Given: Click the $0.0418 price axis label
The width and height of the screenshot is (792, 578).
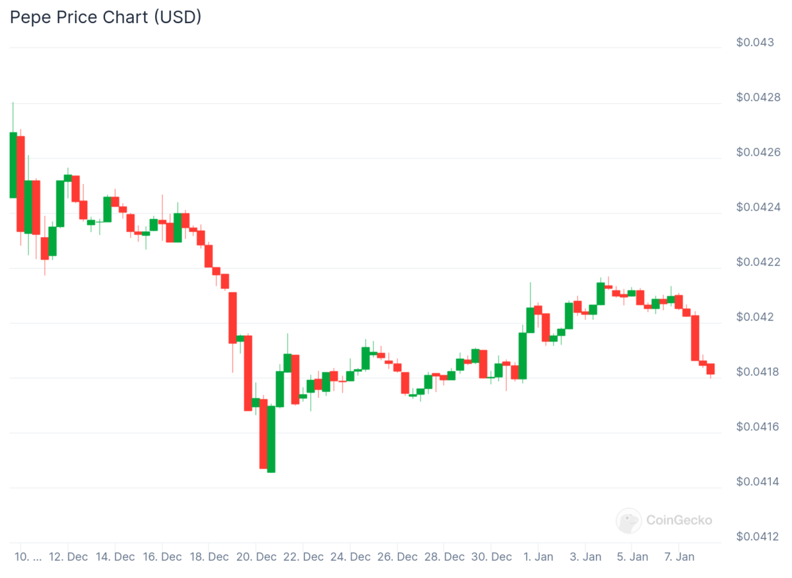Looking at the screenshot, I should [758, 372].
